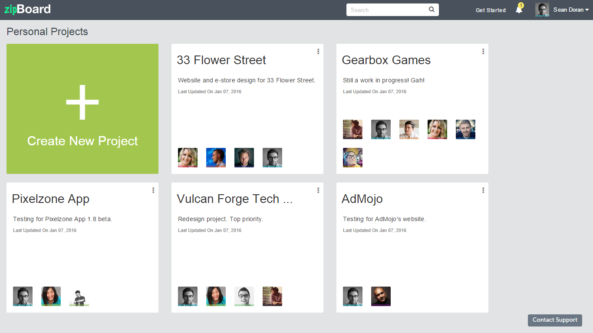Click dark teal avatar in 33 Flower Street

pyautogui.click(x=244, y=157)
